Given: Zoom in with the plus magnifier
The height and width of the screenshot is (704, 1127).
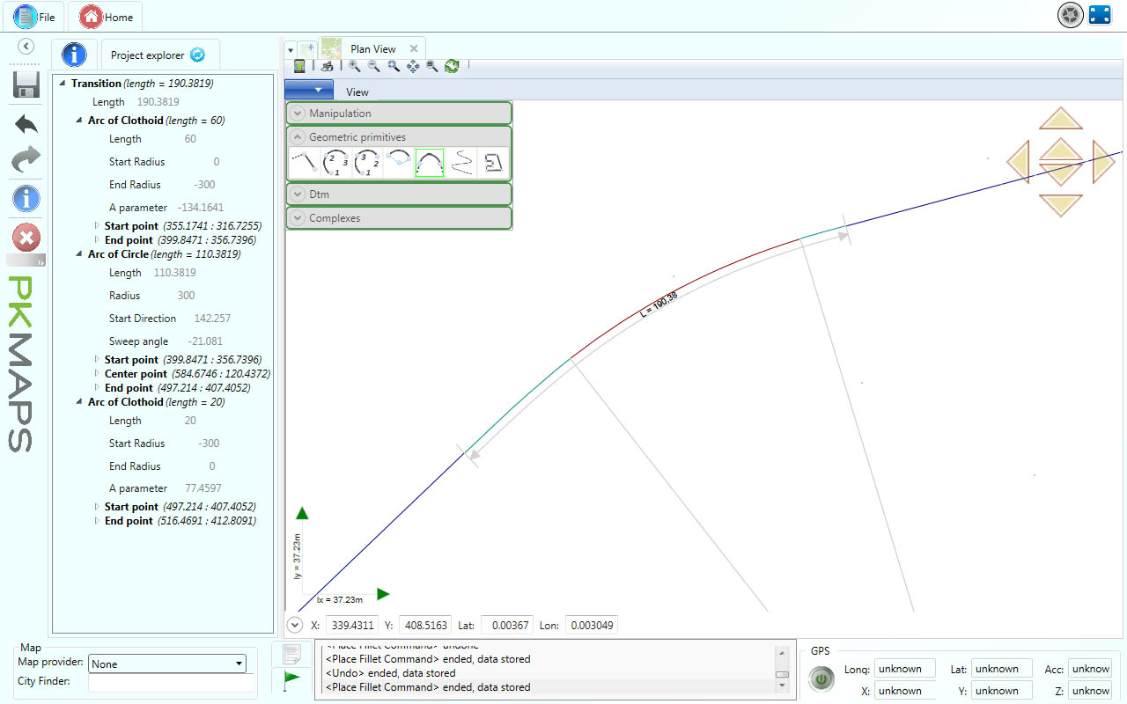Looking at the screenshot, I should [x=354, y=66].
